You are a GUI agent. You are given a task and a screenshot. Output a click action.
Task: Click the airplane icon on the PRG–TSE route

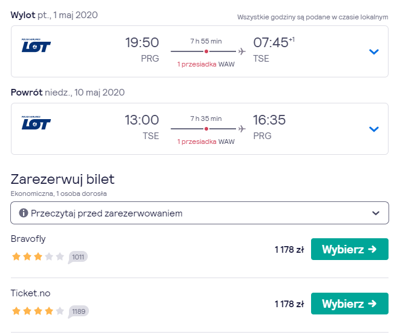[242, 51]
